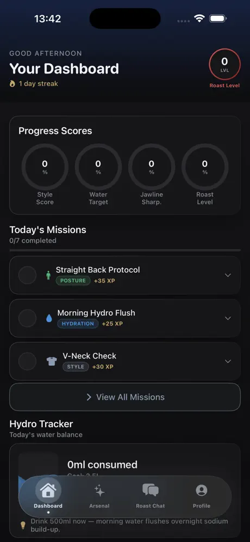Image resolution: width=250 pixels, height=542 pixels.
Task: Tap the Roast Chat bubbles icon
Action: click(x=151, y=490)
